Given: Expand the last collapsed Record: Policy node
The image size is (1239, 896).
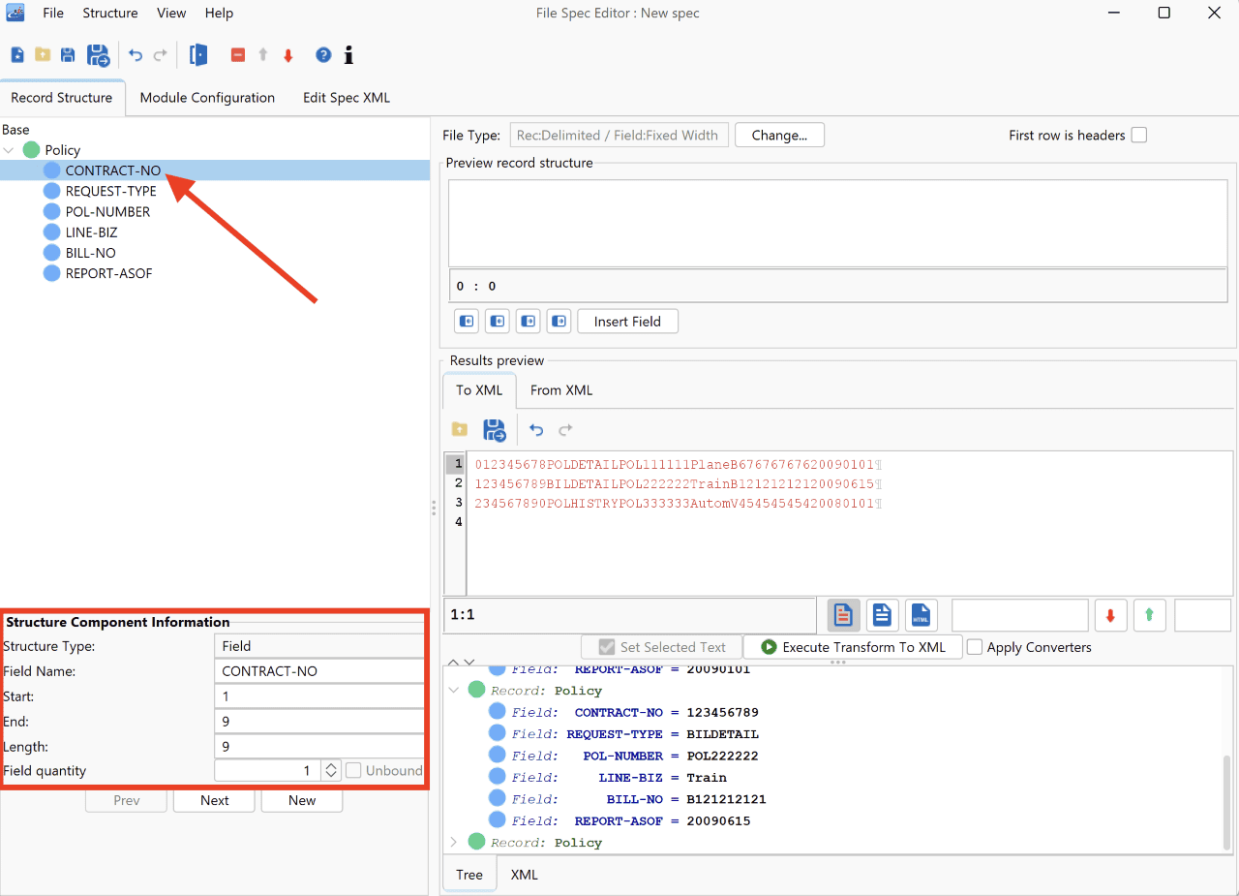Looking at the screenshot, I should pyautogui.click(x=454, y=842).
